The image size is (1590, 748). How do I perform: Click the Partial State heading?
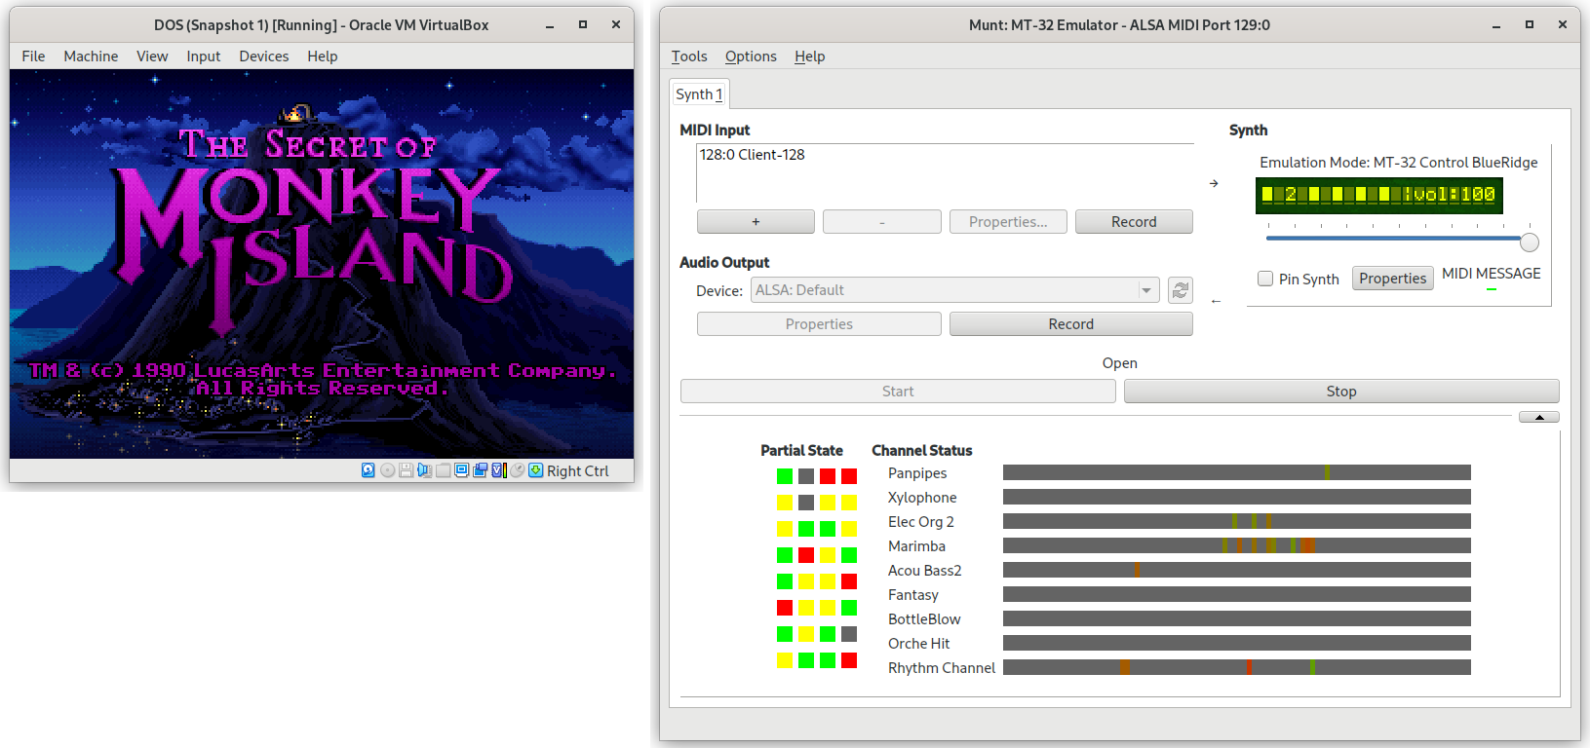pos(801,450)
